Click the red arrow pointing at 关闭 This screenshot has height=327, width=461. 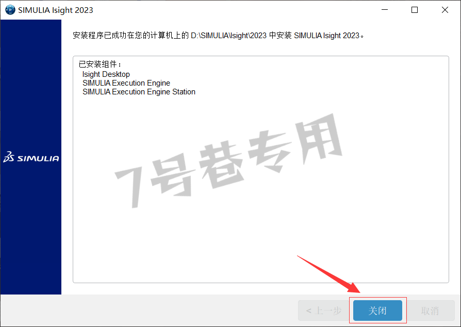pos(328,274)
